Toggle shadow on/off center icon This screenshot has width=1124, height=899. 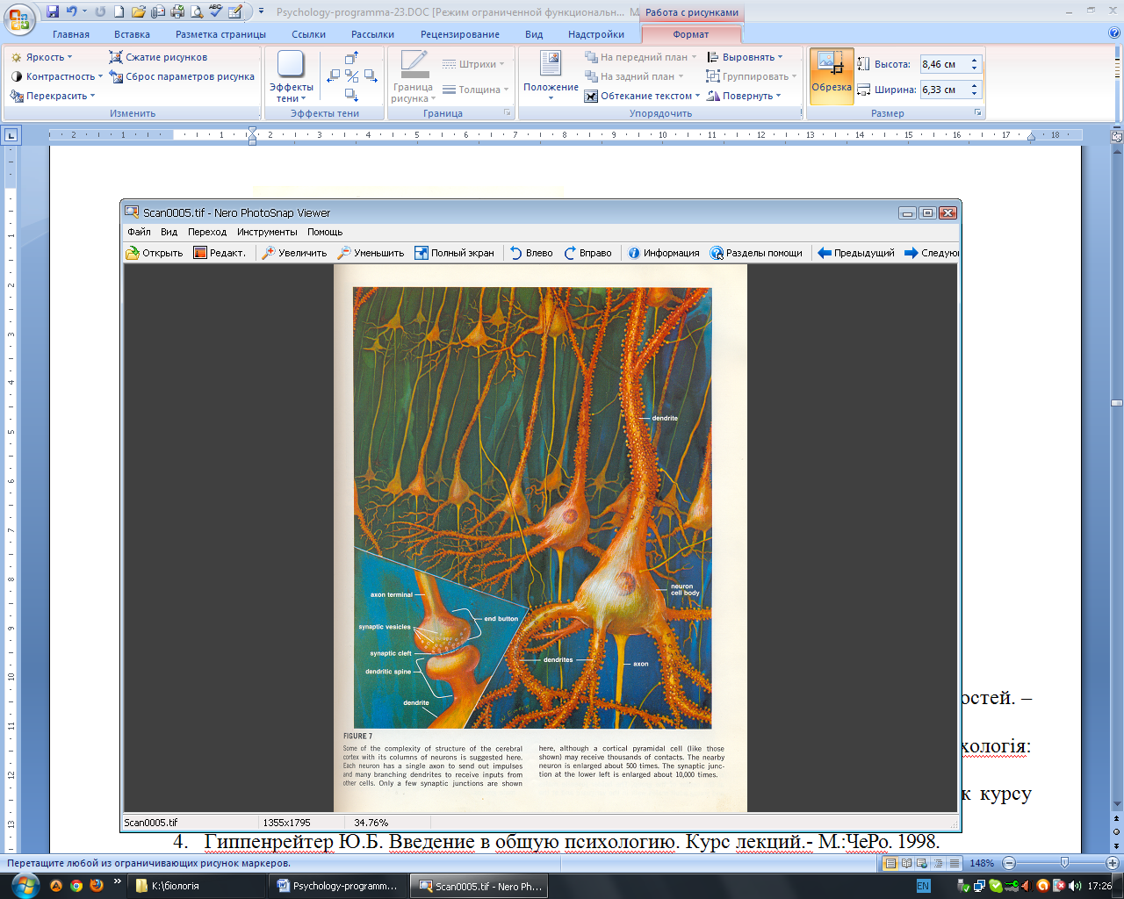tap(351, 76)
